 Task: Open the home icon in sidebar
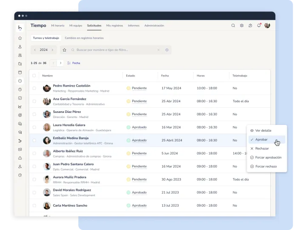click(x=20, y=38)
